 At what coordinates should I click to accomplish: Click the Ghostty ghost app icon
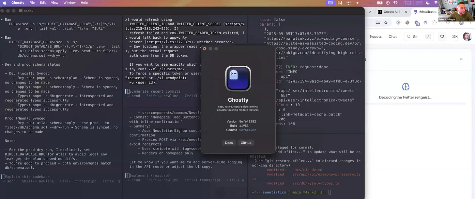[238, 78]
